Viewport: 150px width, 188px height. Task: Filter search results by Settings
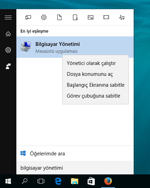(44, 17)
